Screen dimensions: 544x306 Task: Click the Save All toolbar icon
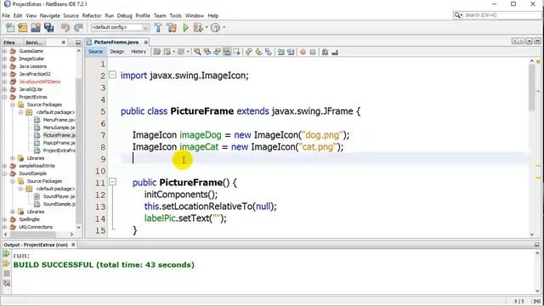(49, 27)
